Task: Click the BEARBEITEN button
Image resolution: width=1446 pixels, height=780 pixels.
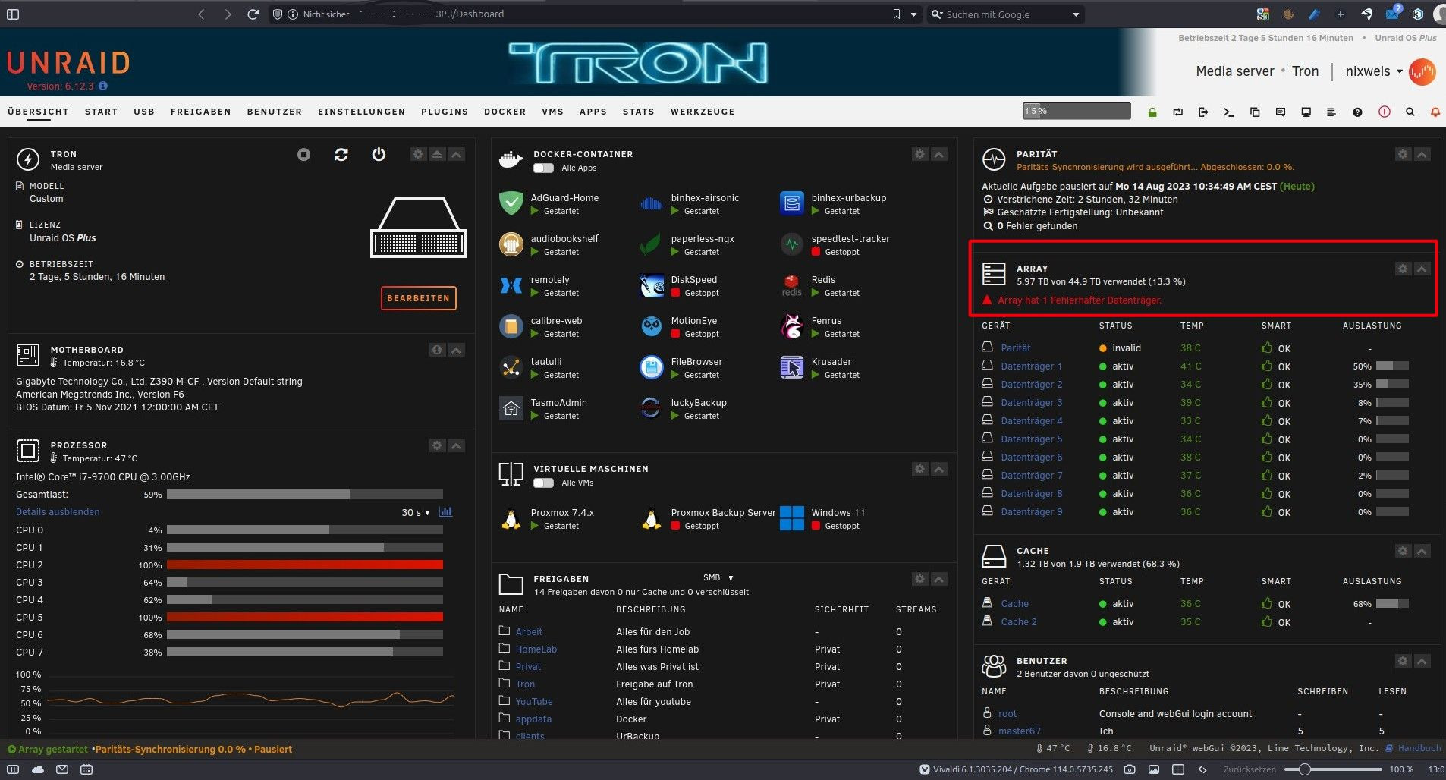Action: tap(418, 298)
